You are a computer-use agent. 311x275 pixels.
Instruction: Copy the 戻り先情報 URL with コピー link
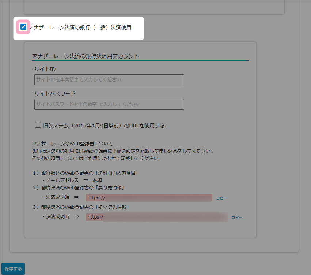point(221,198)
